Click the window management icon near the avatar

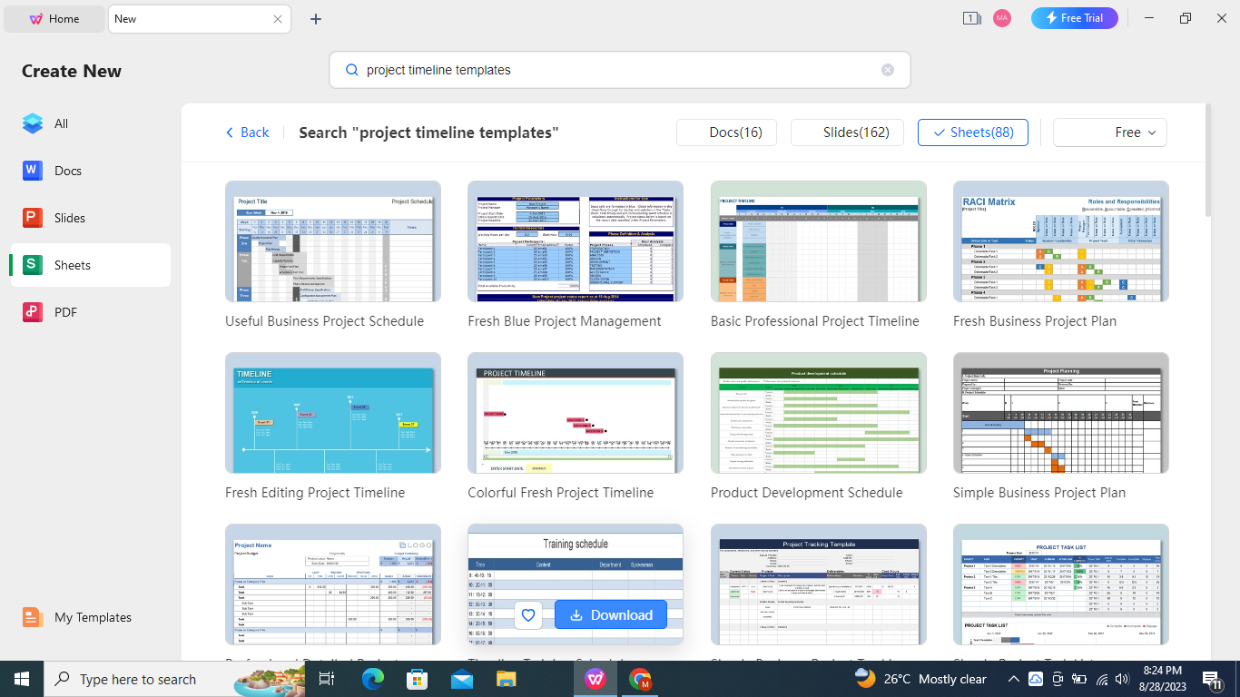971,18
